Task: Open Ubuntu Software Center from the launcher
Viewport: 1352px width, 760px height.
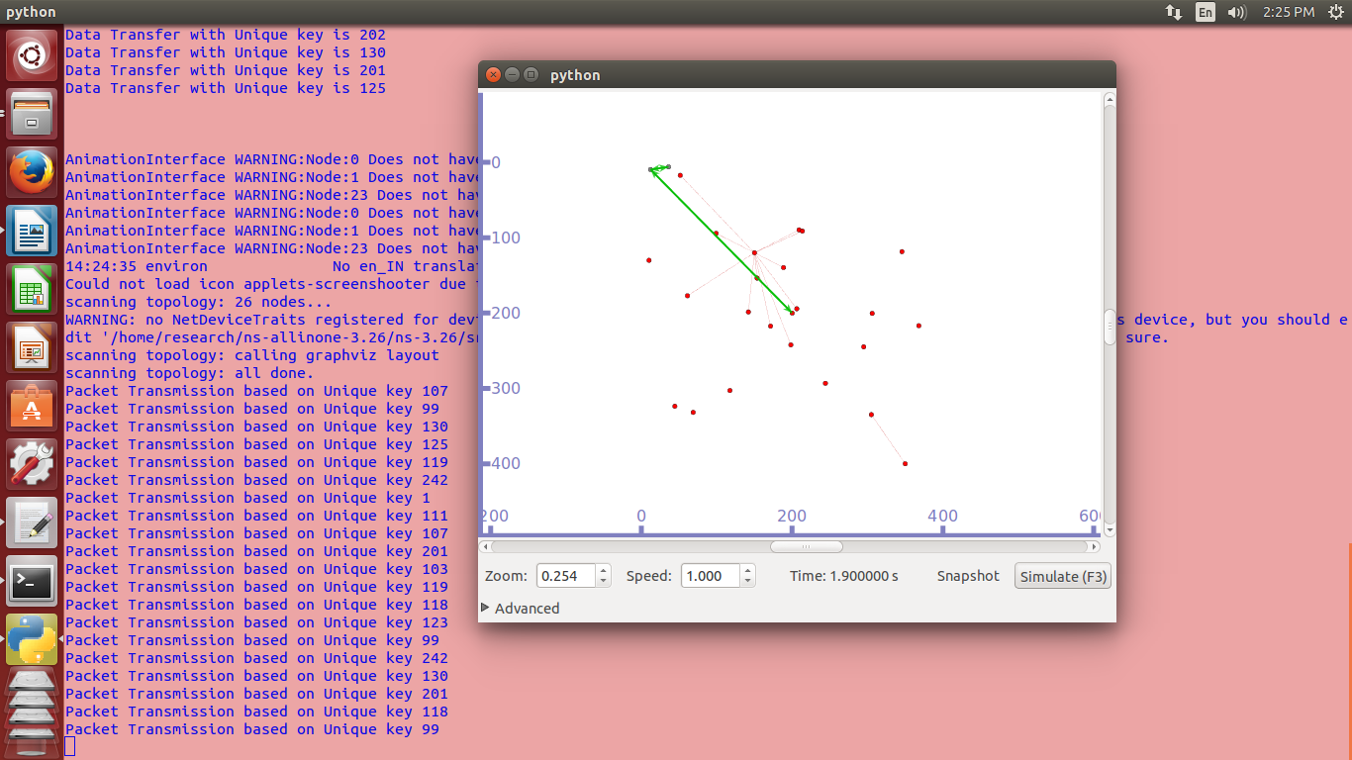Action: [32, 406]
